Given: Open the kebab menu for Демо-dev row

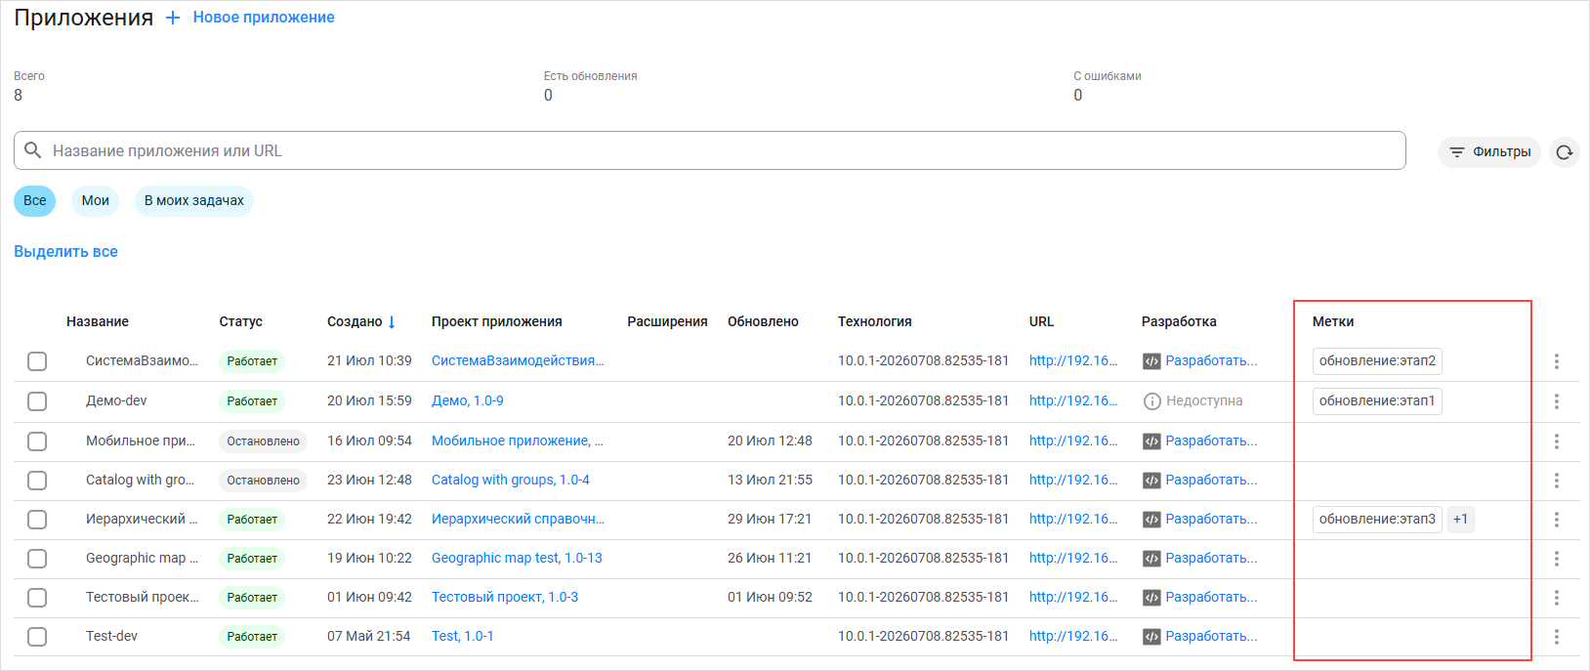Looking at the screenshot, I should [x=1557, y=401].
